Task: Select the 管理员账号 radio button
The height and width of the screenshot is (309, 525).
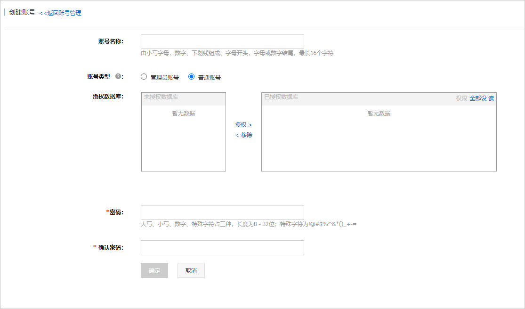Action: coord(144,76)
